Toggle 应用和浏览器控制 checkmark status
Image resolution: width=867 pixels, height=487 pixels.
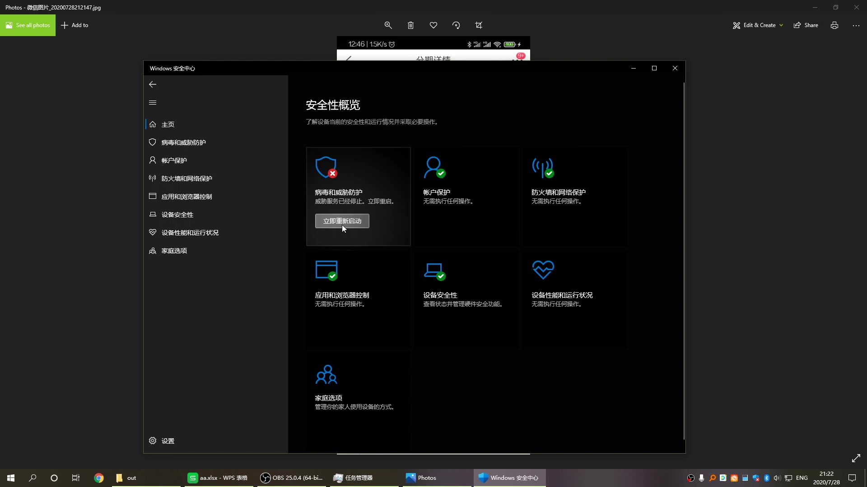point(333,276)
